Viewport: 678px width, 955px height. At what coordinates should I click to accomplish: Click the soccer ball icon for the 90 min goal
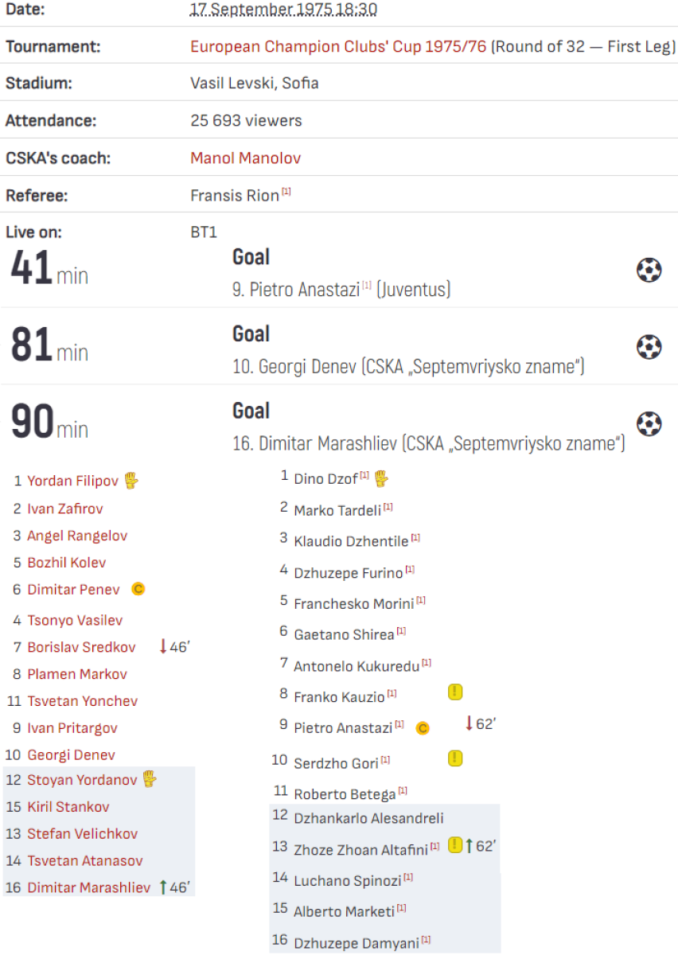click(649, 423)
